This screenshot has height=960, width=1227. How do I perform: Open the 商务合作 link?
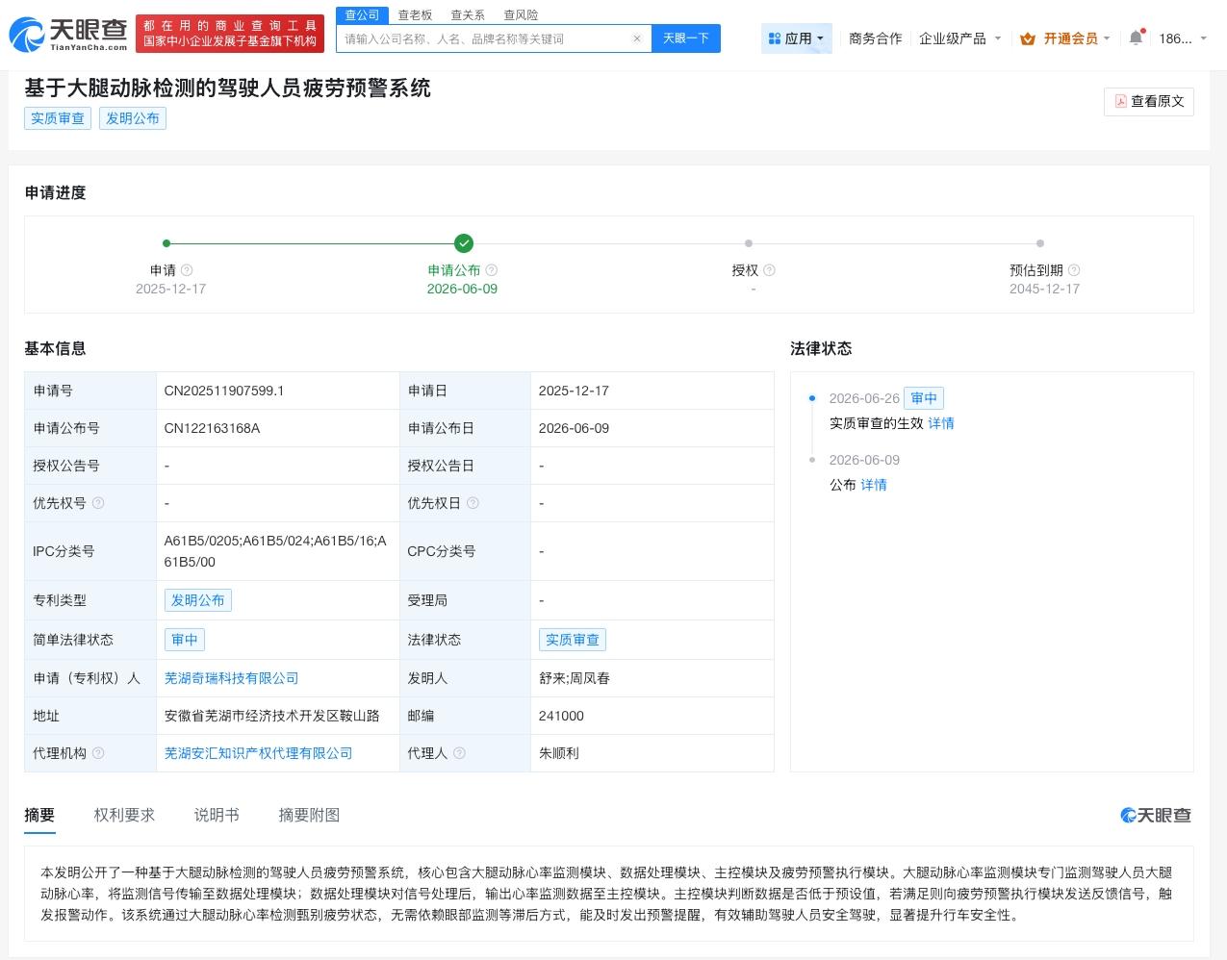pos(876,38)
